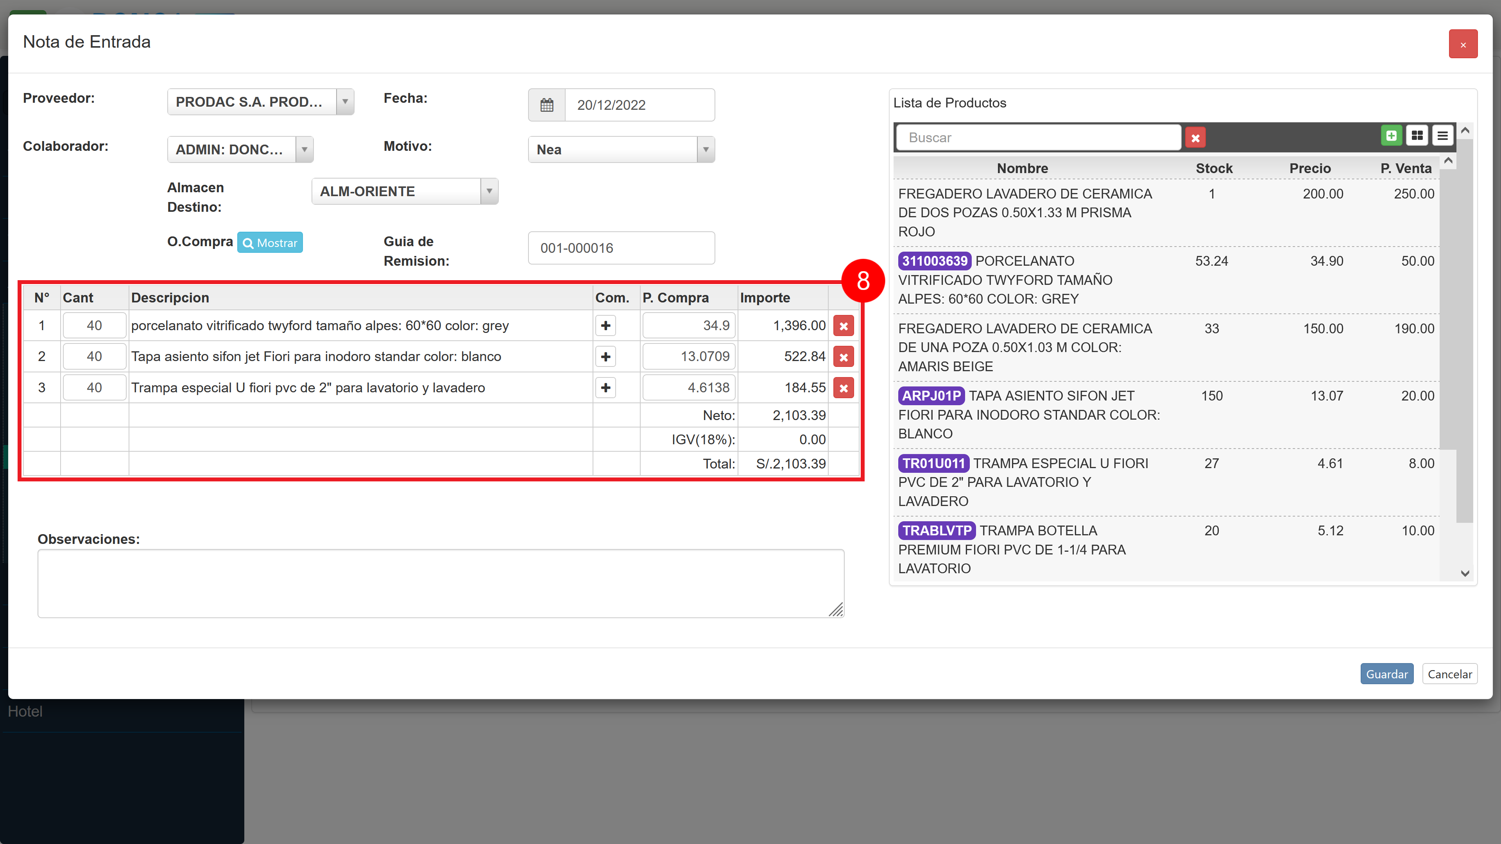Image resolution: width=1501 pixels, height=844 pixels.
Task: Select product 311003639 PORCELANATO VITRIFICADO
Action: 1166,280
